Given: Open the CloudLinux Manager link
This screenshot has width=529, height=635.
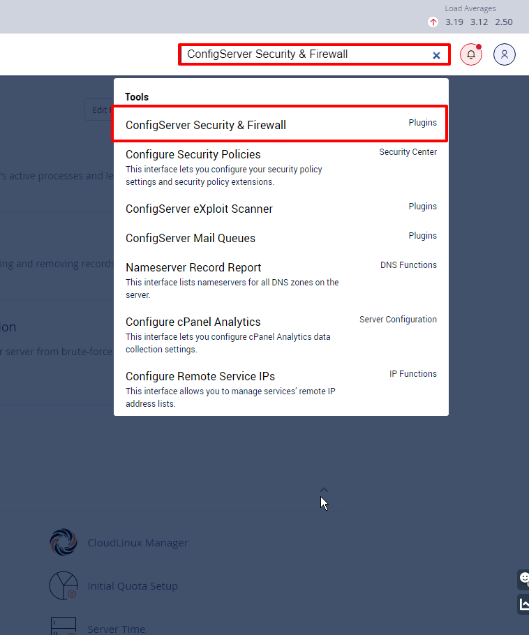Looking at the screenshot, I should coord(137,543).
